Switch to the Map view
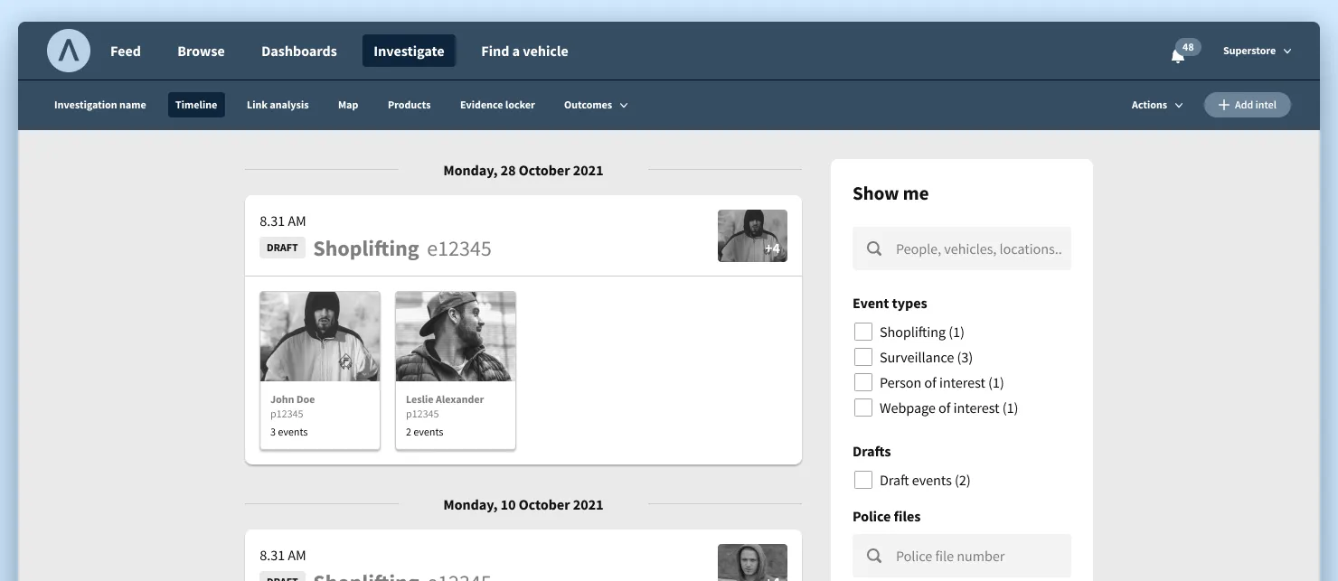 (x=348, y=105)
